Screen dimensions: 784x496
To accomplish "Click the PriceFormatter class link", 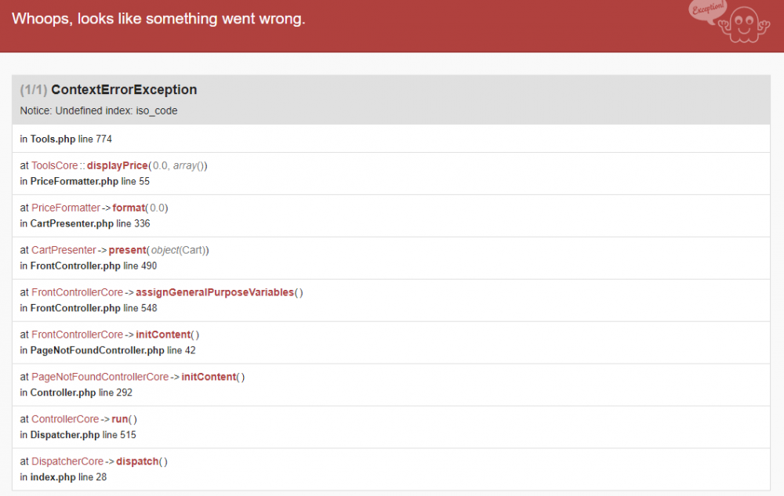I will [x=66, y=208].
